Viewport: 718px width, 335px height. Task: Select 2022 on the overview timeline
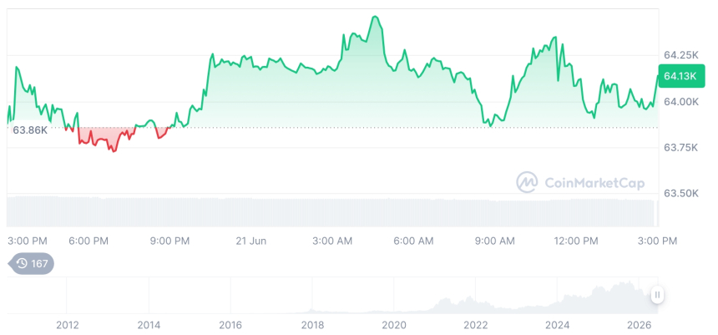point(475,325)
